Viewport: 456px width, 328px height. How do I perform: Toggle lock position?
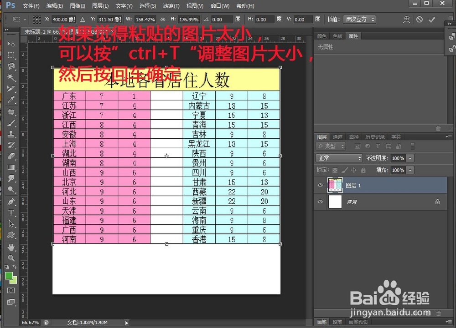pos(354,170)
